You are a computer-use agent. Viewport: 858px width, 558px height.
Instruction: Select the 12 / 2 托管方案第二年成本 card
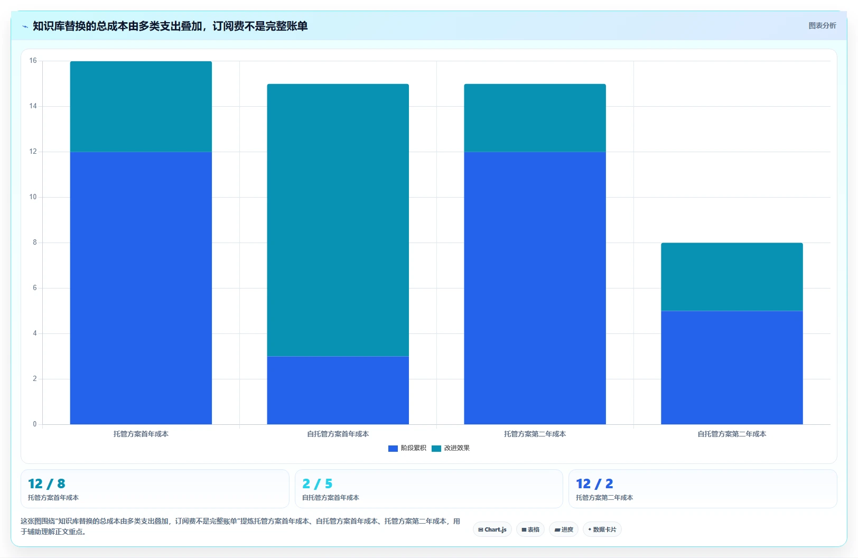coord(703,489)
